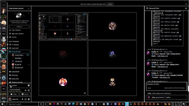Select the General Chat voice channel
Viewport: 189px width, 106px height.
point(19,52)
